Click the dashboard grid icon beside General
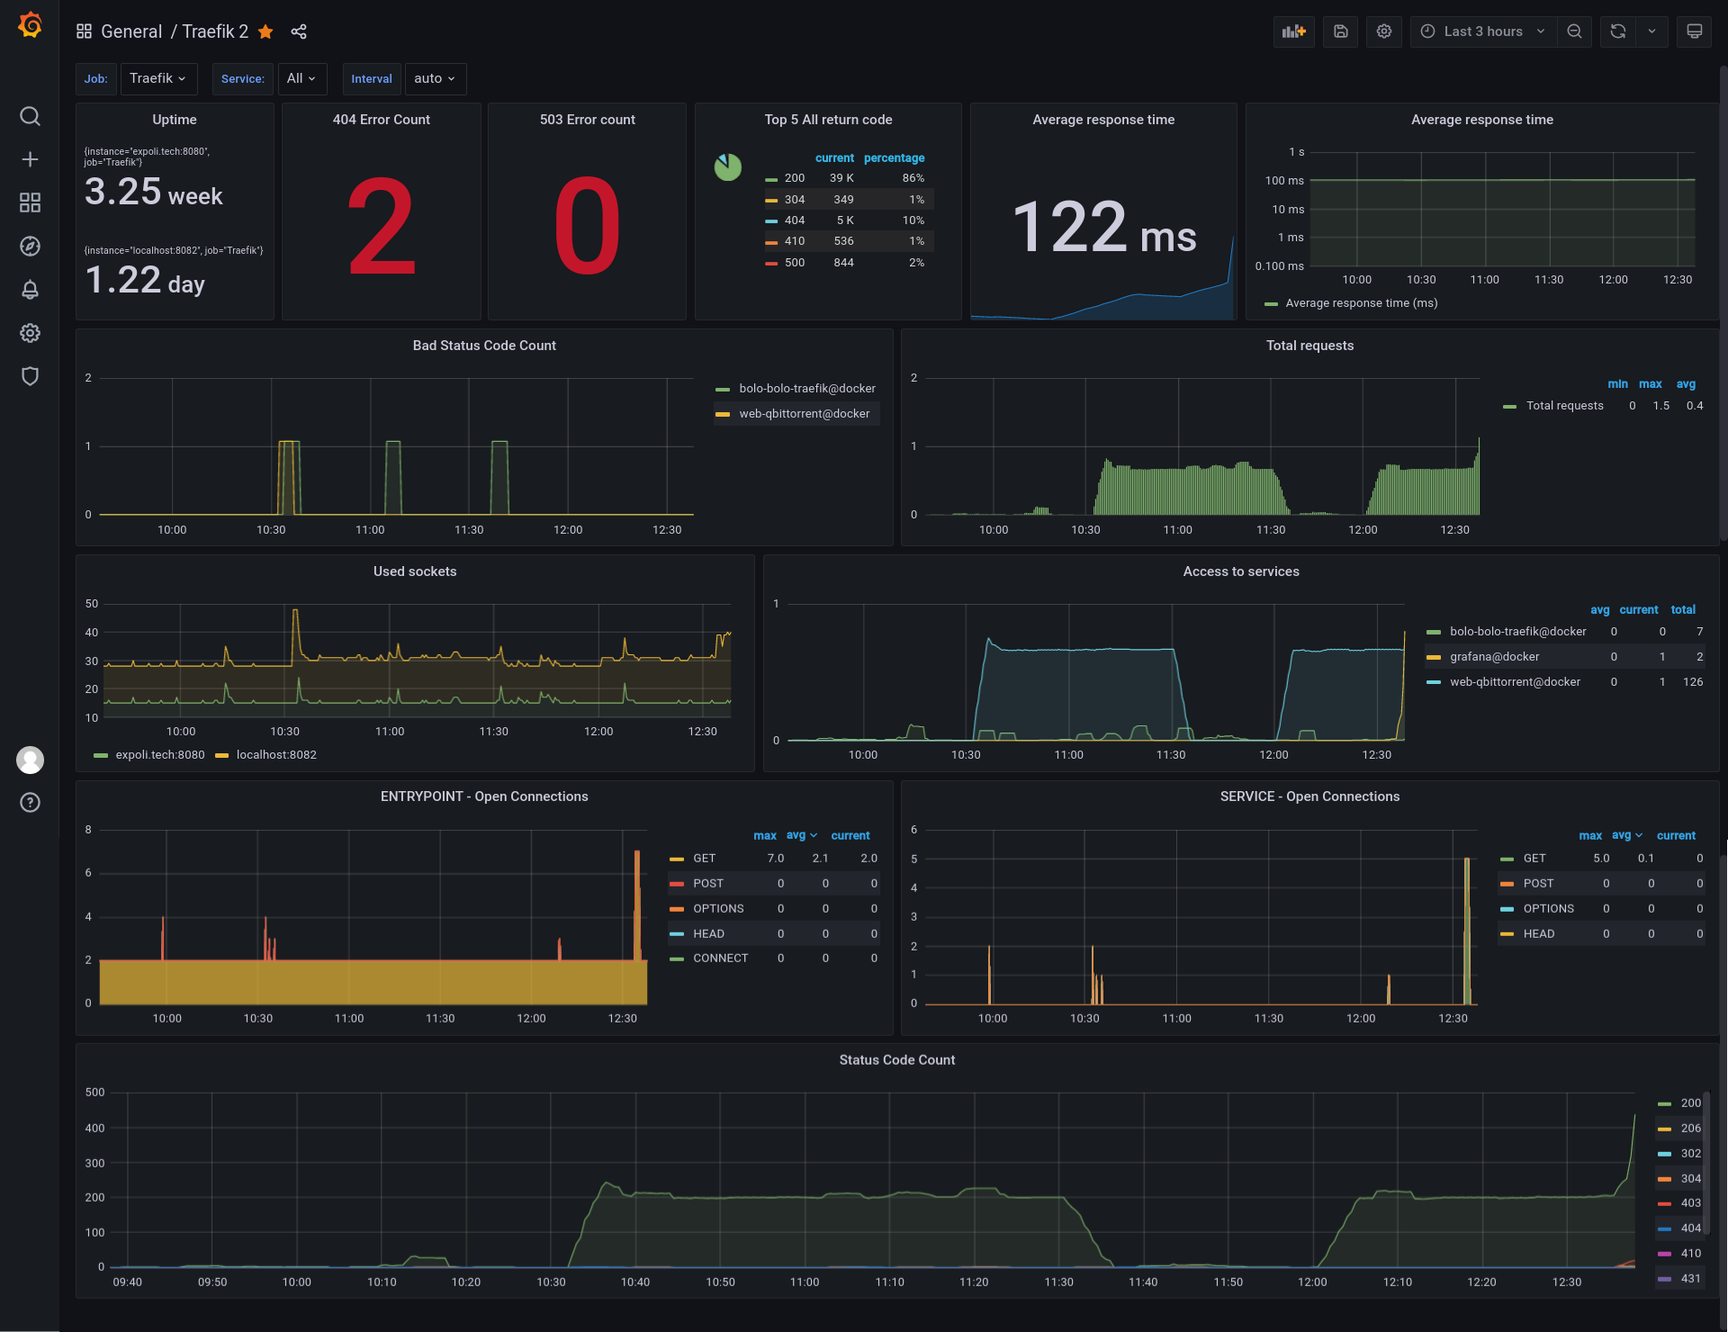The width and height of the screenshot is (1728, 1332). (x=84, y=31)
